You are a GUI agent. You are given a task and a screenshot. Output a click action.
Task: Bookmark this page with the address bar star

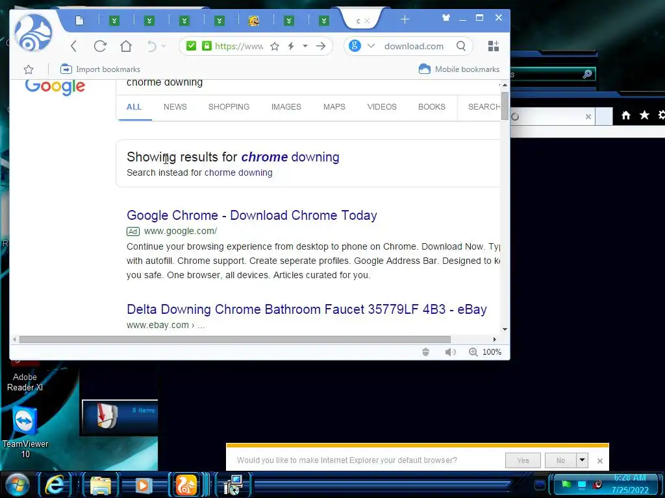[x=275, y=46]
